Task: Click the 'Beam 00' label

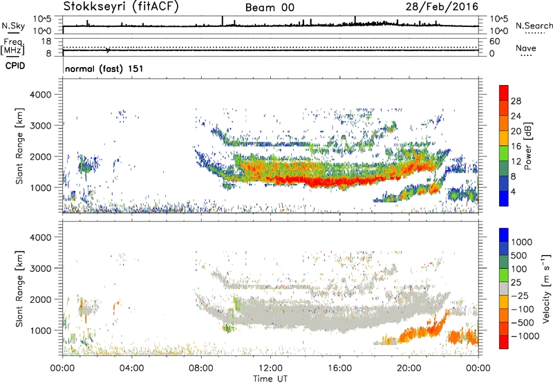Action: (x=270, y=8)
